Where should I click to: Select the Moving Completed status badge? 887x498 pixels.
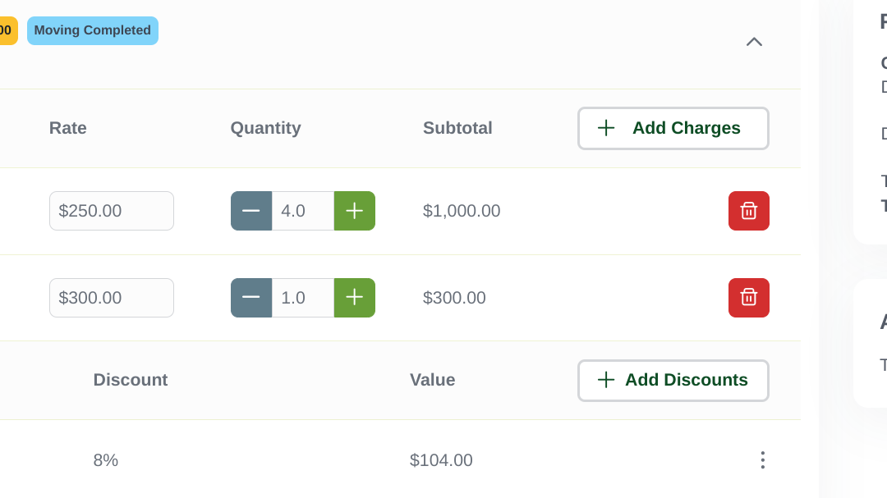point(92,30)
